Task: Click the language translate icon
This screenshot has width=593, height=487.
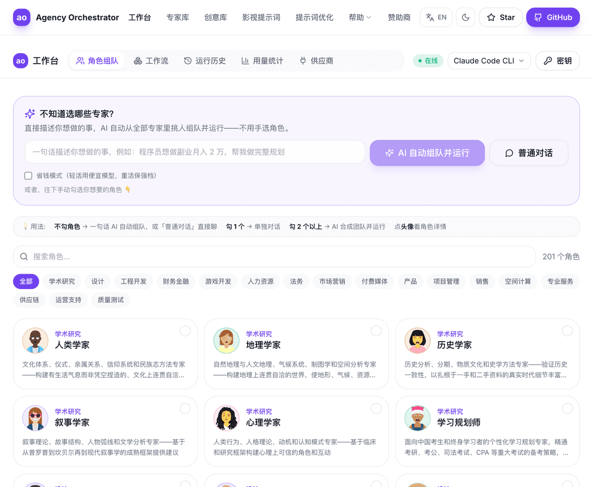Action: (x=430, y=18)
